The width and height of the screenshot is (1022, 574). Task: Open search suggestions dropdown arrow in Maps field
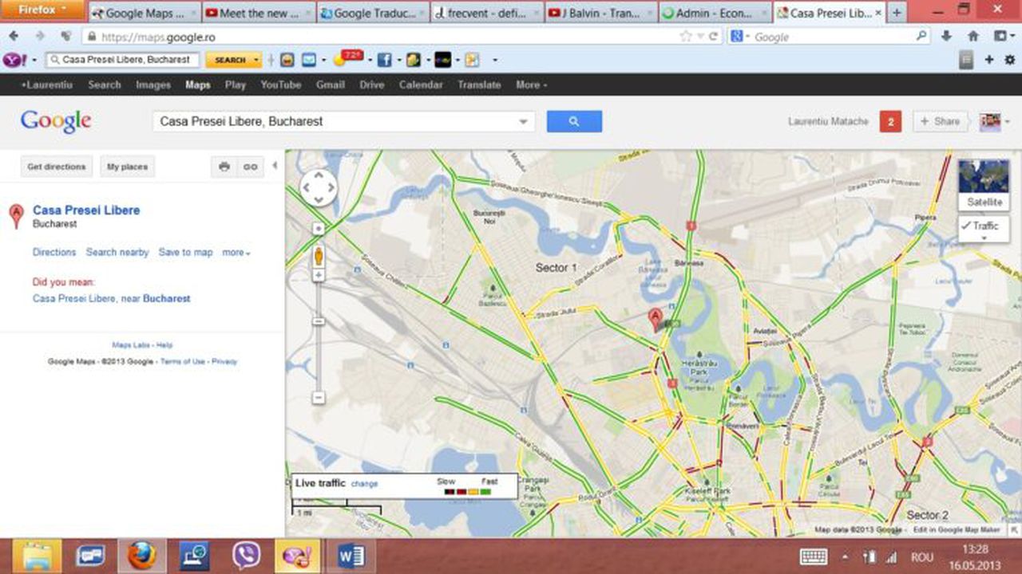tap(524, 122)
